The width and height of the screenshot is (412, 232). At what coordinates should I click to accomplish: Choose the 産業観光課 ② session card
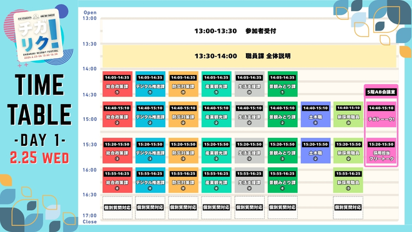[x=217, y=114]
